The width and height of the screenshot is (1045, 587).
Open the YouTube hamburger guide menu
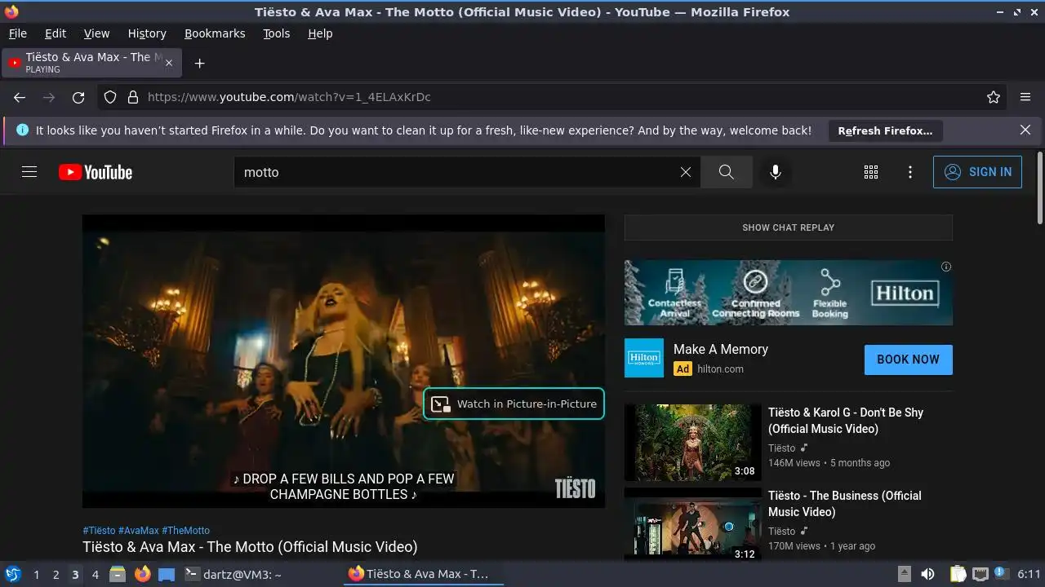pyautogui.click(x=29, y=172)
